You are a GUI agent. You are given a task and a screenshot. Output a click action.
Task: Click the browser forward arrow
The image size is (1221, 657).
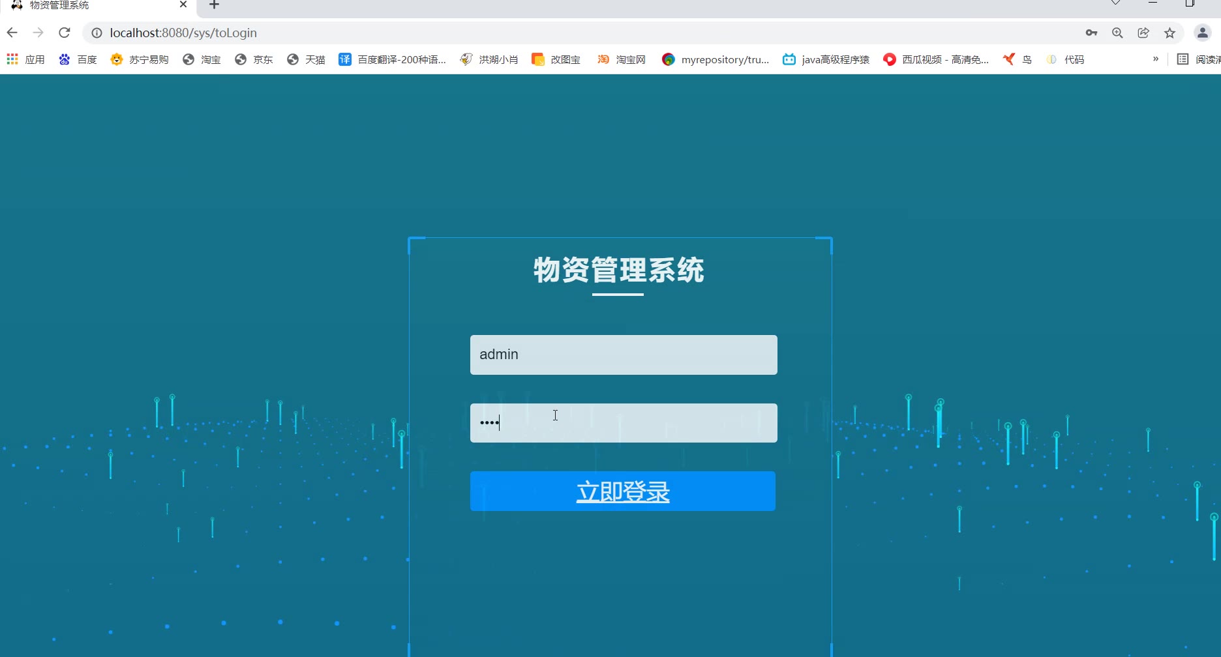pyautogui.click(x=38, y=33)
